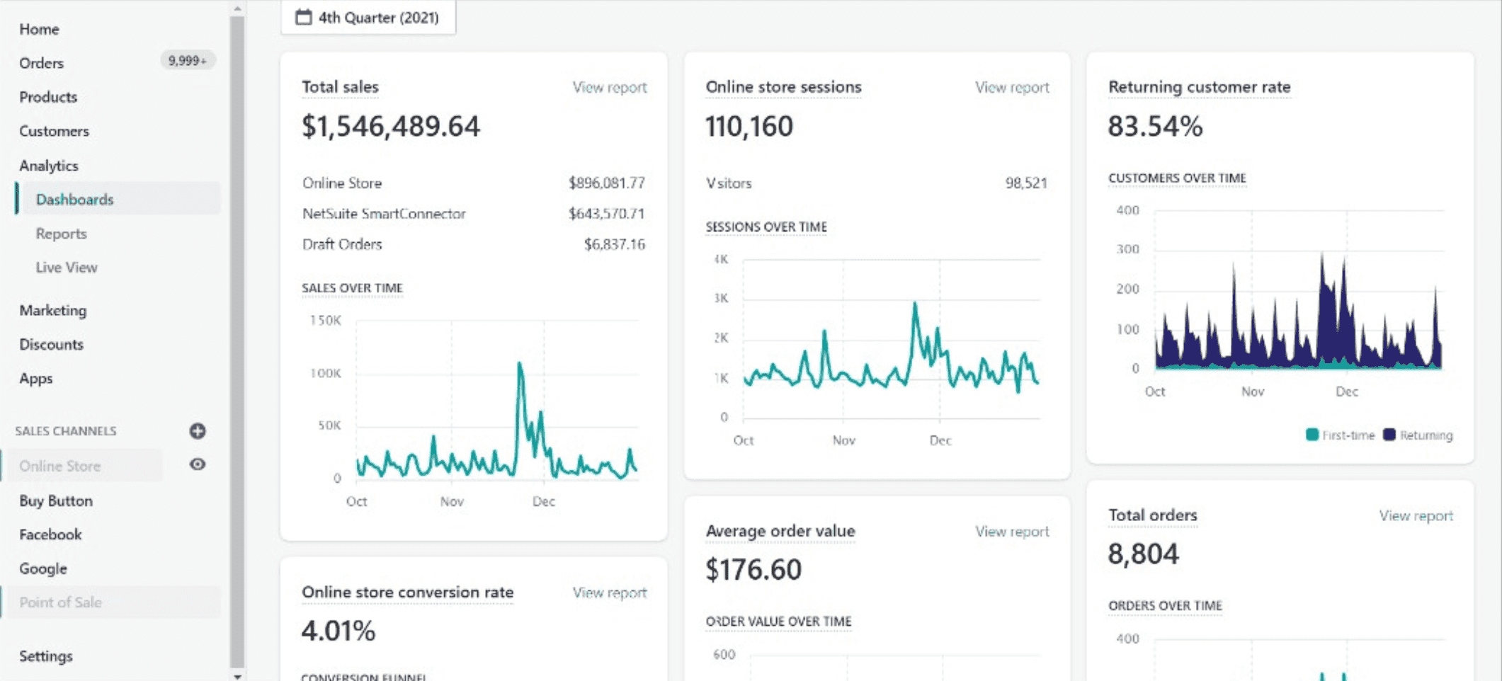
Task: Click the $176.60 average order value
Action: tap(753, 570)
